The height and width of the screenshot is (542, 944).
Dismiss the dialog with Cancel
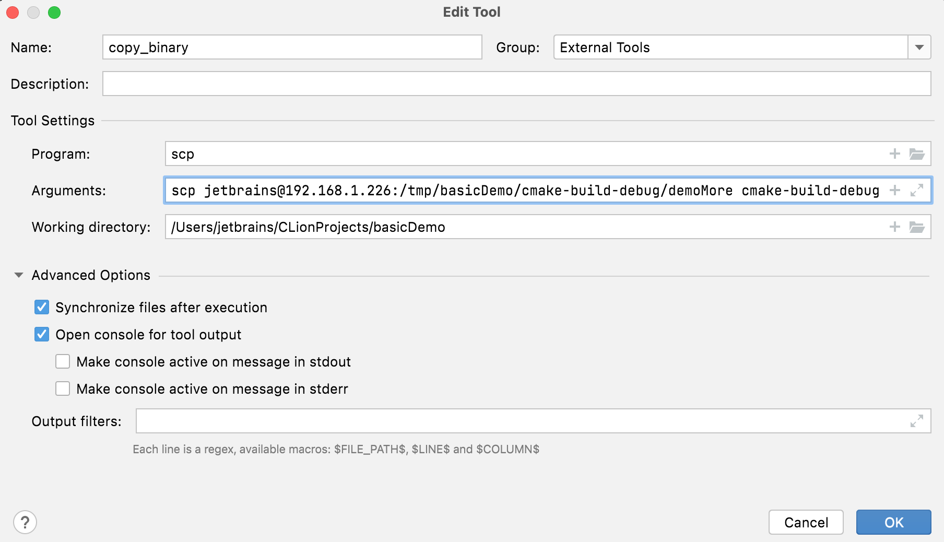point(806,522)
